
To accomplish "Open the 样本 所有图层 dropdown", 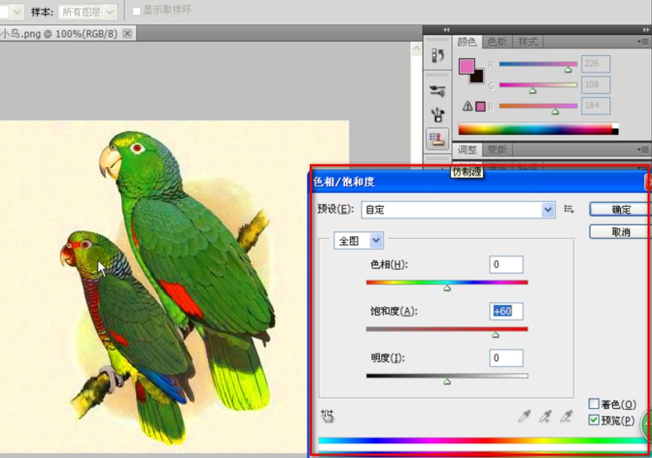I will [x=110, y=12].
